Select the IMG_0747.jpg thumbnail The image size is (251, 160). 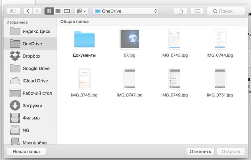pyautogui.click(x=130, y=79)
